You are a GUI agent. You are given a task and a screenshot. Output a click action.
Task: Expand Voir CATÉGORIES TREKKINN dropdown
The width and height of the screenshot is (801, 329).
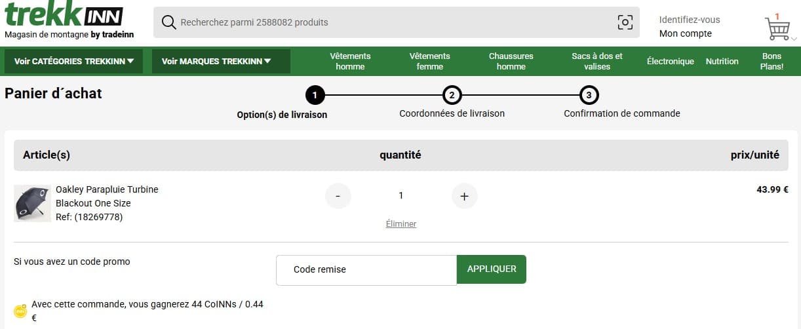click(74, 62)
